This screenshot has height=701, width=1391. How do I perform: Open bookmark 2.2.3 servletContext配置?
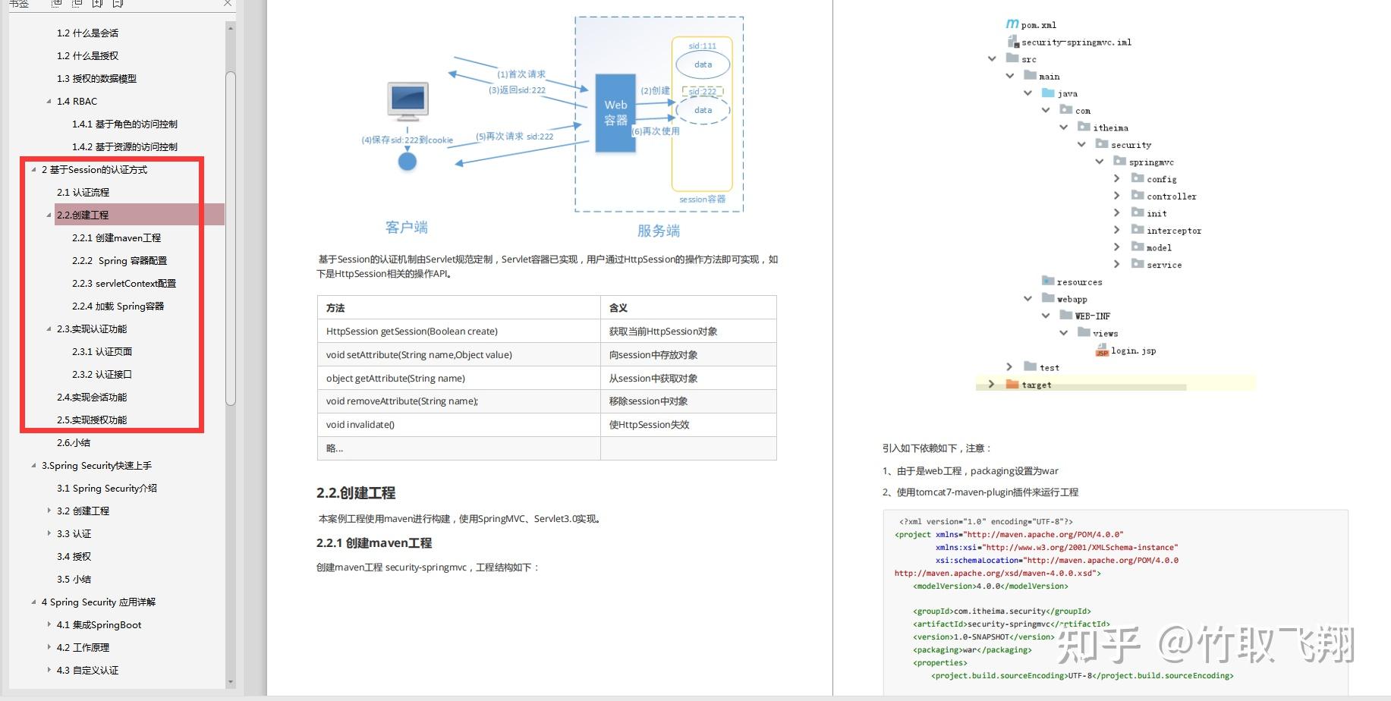tap(124, 284)
